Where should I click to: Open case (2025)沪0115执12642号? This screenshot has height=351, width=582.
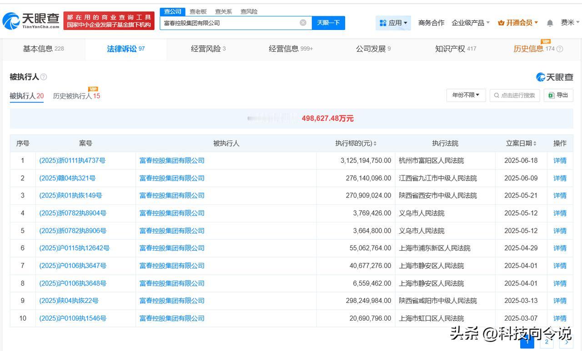(x=74, y=248)
